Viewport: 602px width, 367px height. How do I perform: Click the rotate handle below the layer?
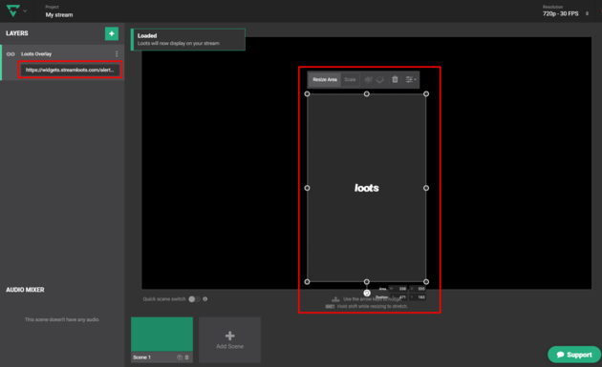(x=367, y=293)
